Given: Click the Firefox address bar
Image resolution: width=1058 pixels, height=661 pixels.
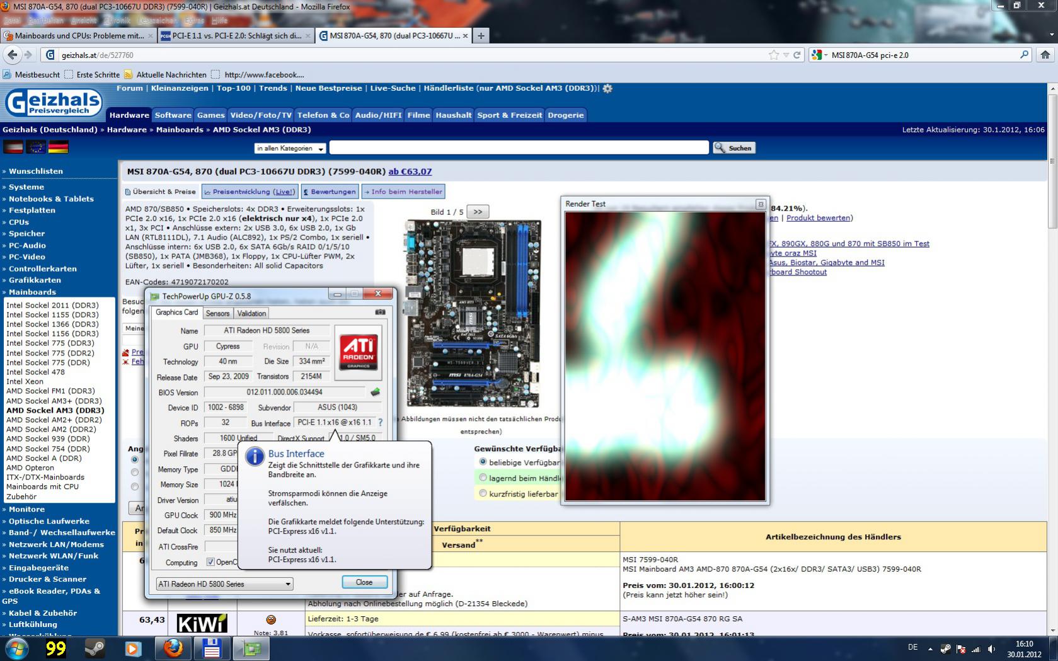Looking at the screenshot, I should 413,55.
